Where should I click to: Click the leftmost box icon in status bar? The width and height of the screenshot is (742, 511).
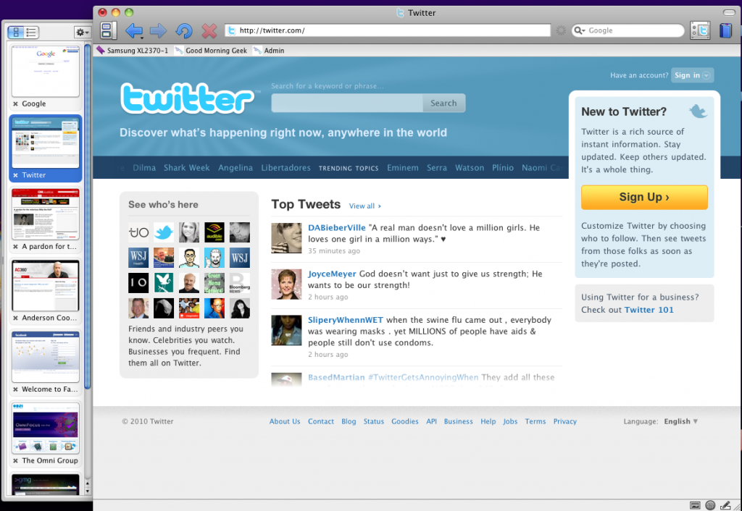695,505
